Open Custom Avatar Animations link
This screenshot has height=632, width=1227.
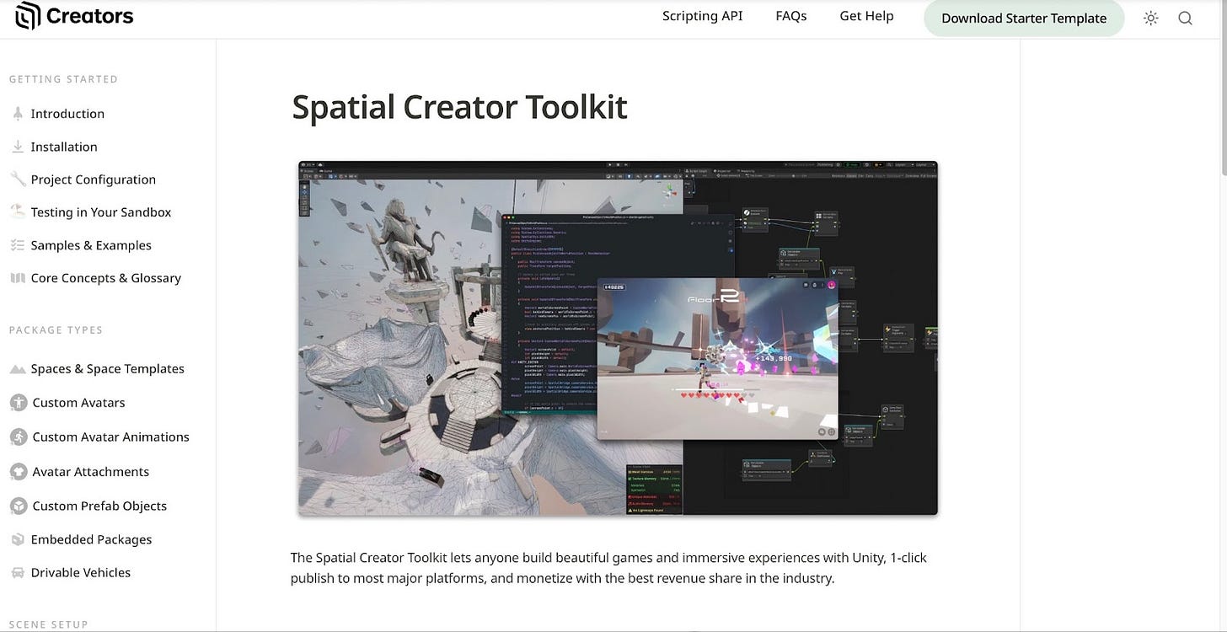[x=111, y=437]
